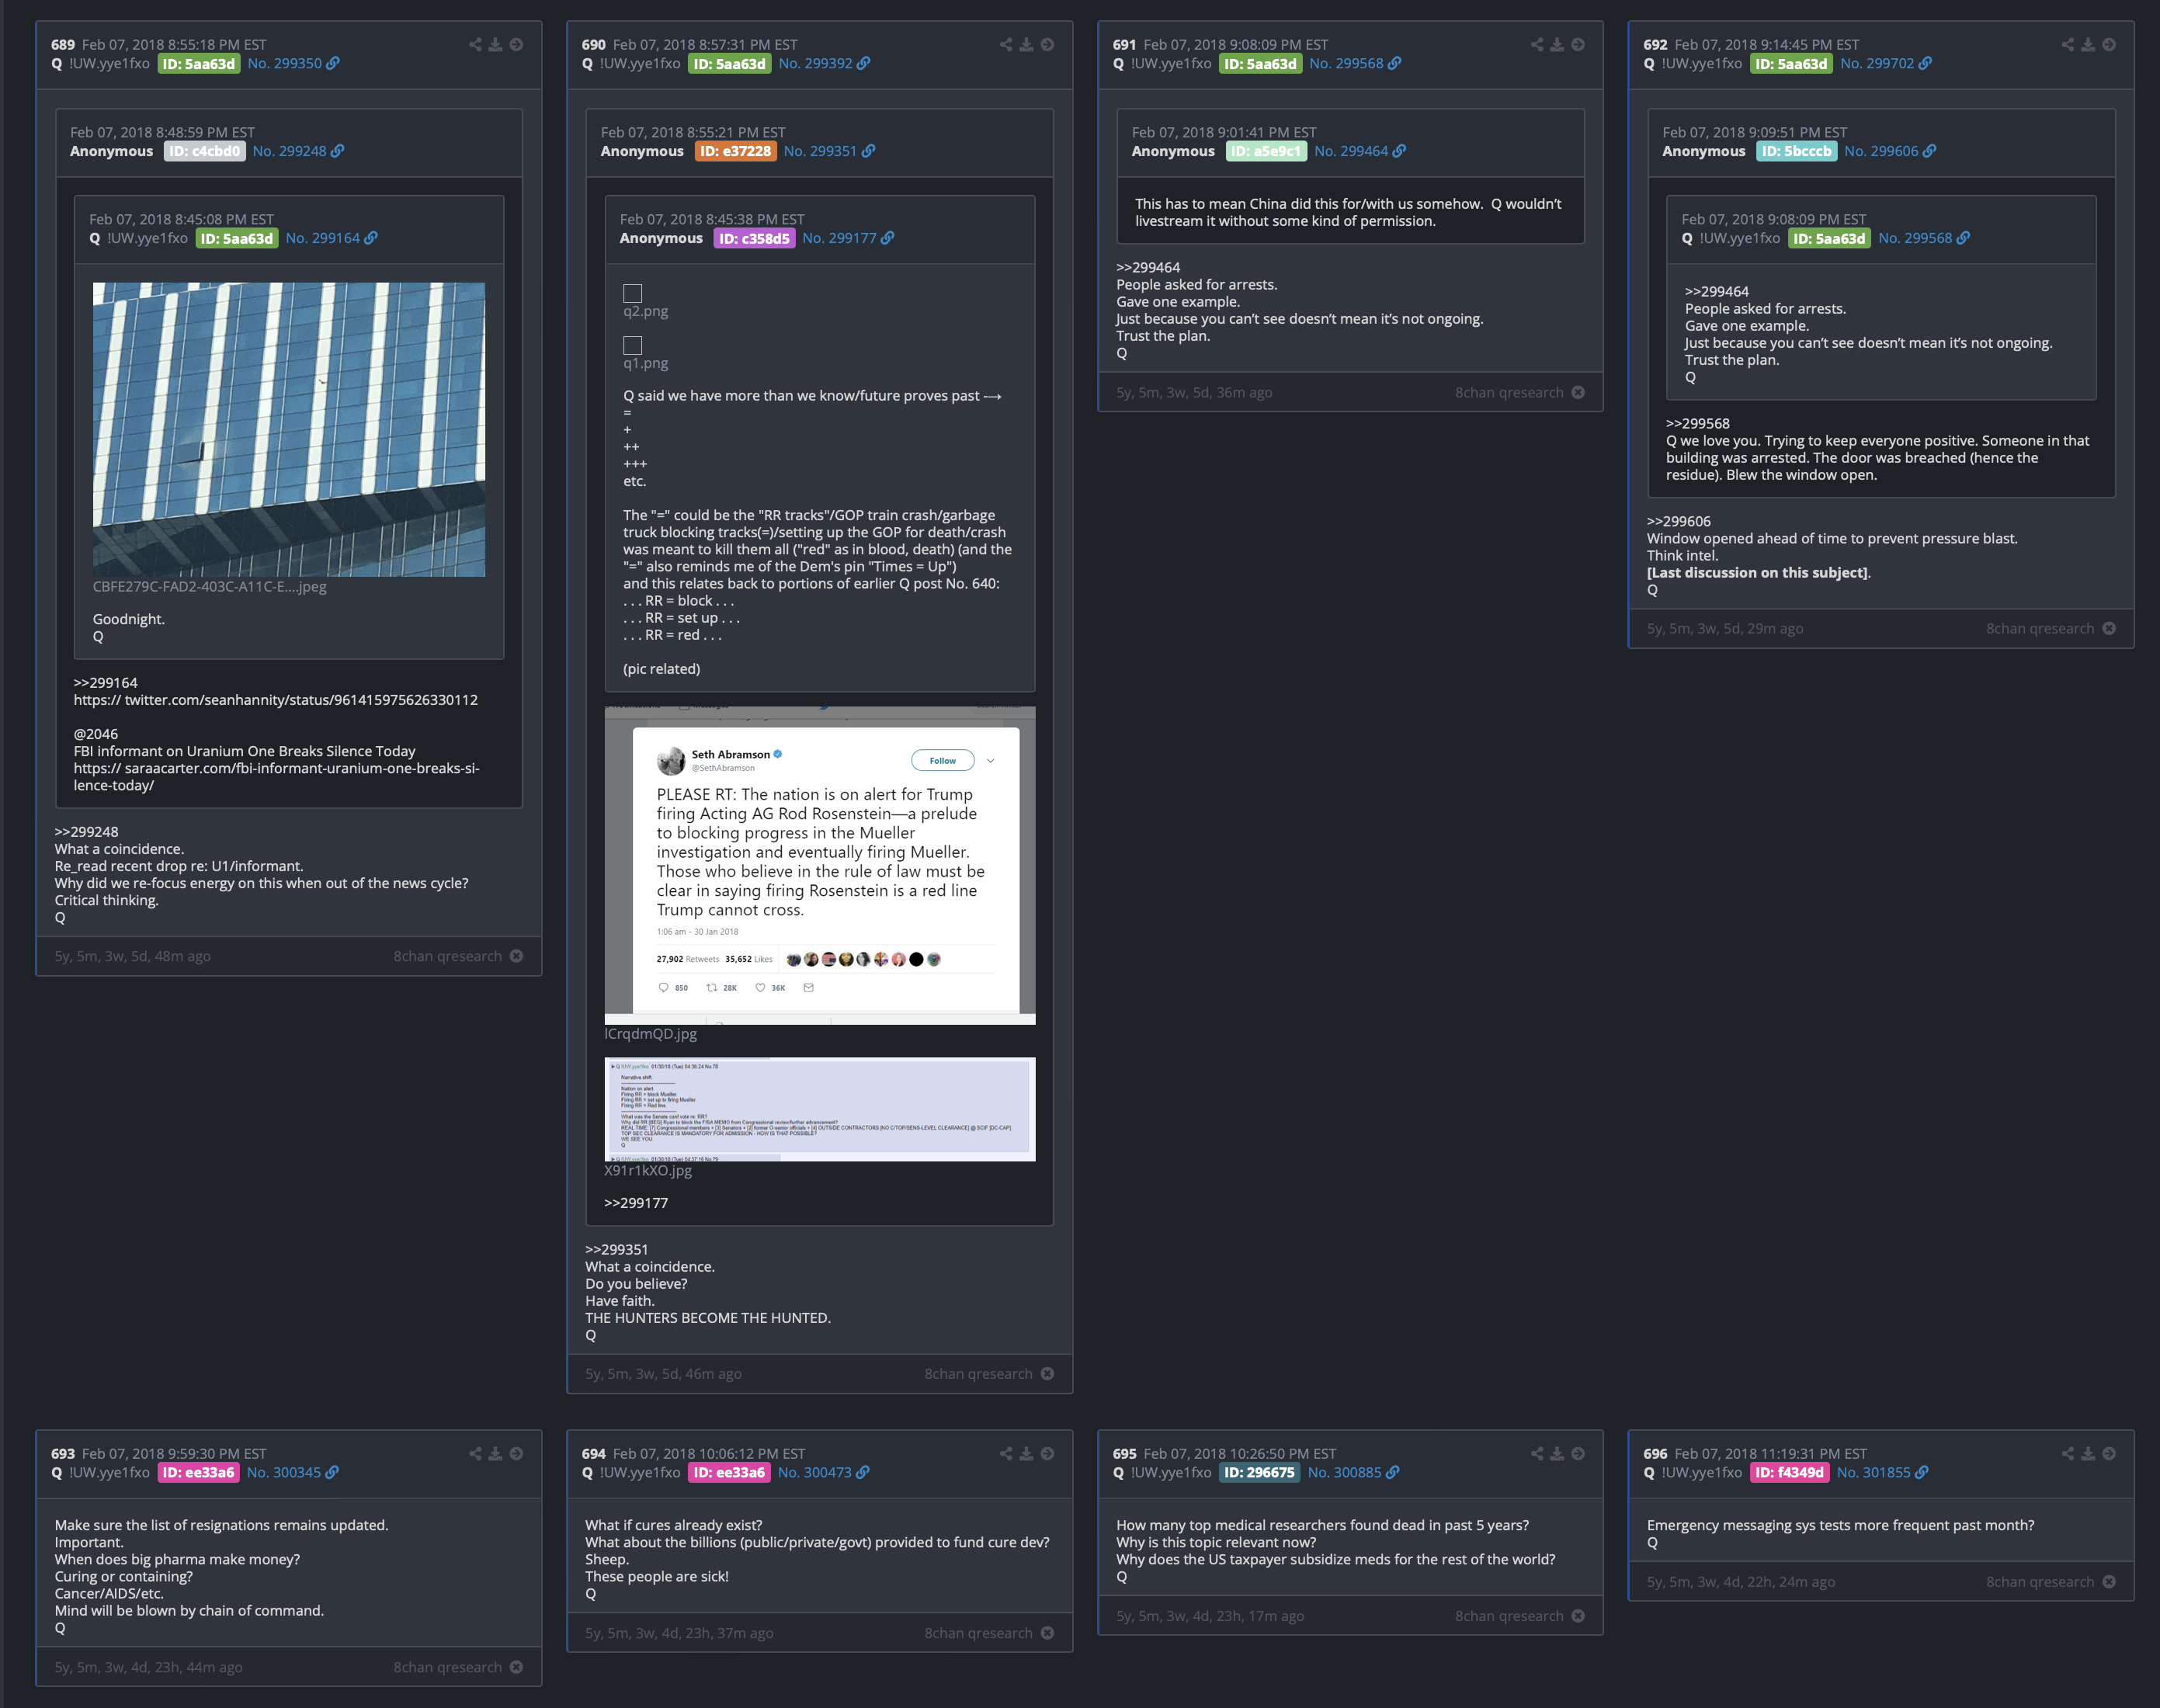The image size is (2160, 1708).
Task: Click the >>299351 reply reference in post 690
Action: point(617,1249)
